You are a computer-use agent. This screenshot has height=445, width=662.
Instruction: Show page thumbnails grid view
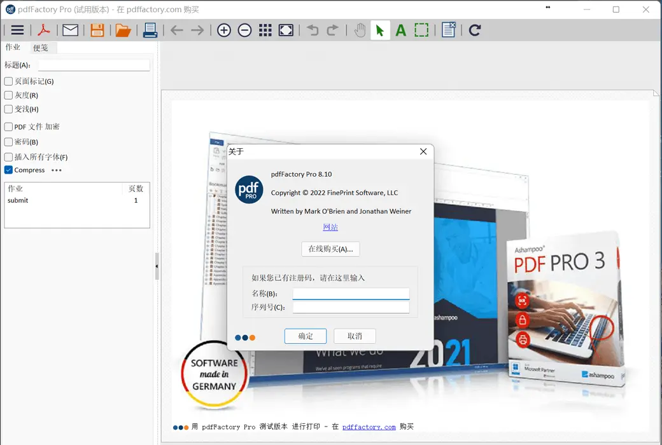(265, 30)
